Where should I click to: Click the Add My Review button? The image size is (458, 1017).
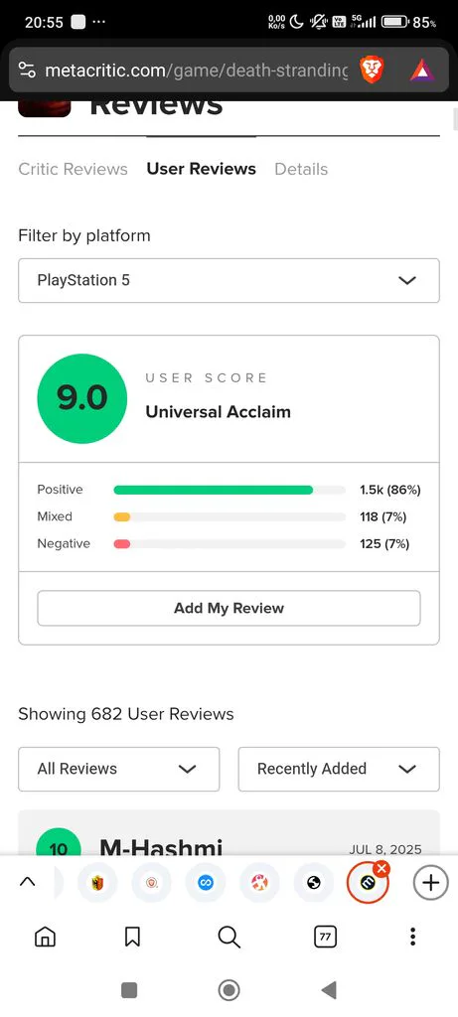229,609
